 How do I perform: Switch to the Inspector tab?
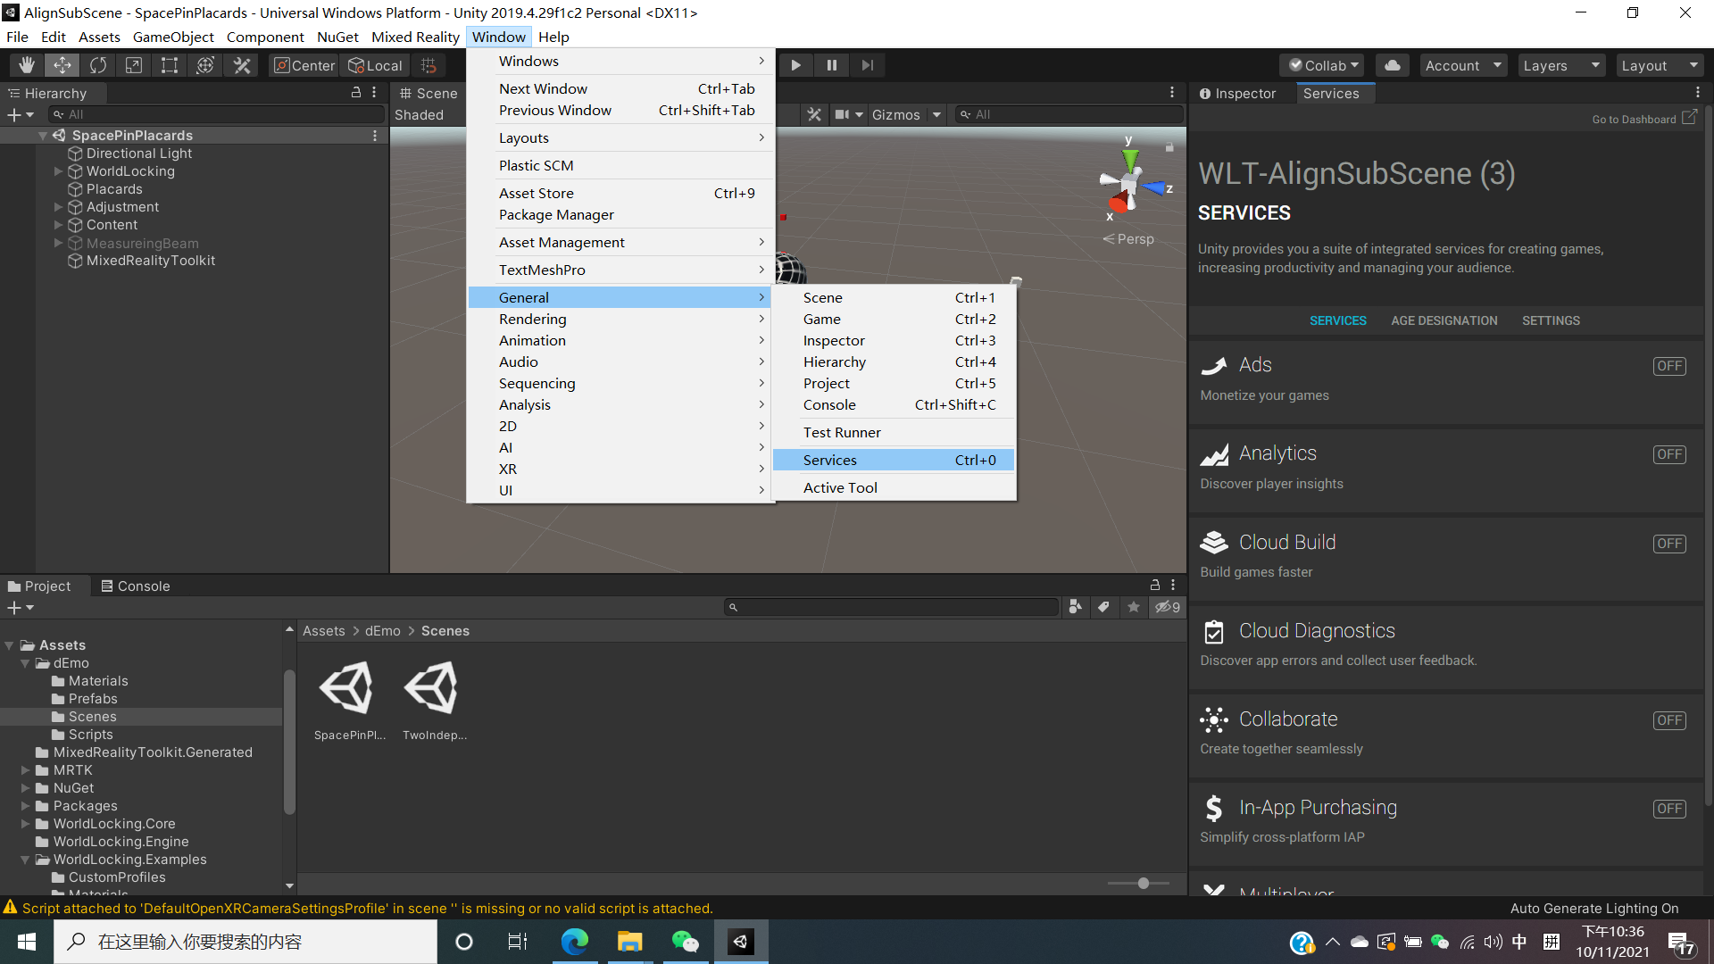click(x=1238, y=93)
